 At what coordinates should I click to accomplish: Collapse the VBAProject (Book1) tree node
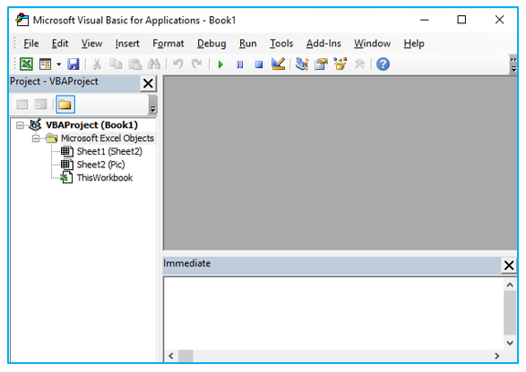click(x=20, y=125)
